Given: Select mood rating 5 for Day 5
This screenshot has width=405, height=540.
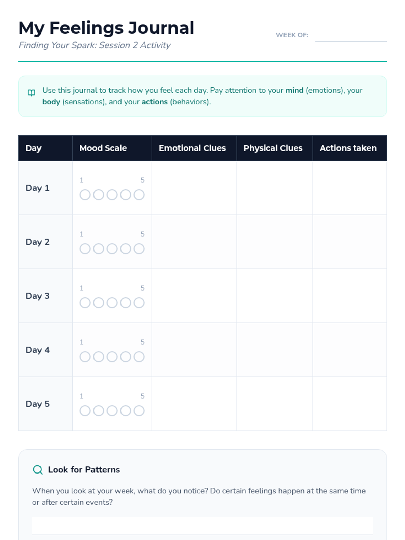Looking at the screenshot, I should click(x=139, y=411).
